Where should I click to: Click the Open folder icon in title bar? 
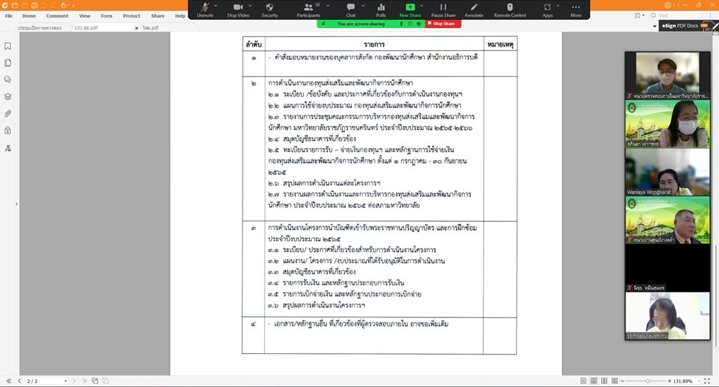click(15, 5)
